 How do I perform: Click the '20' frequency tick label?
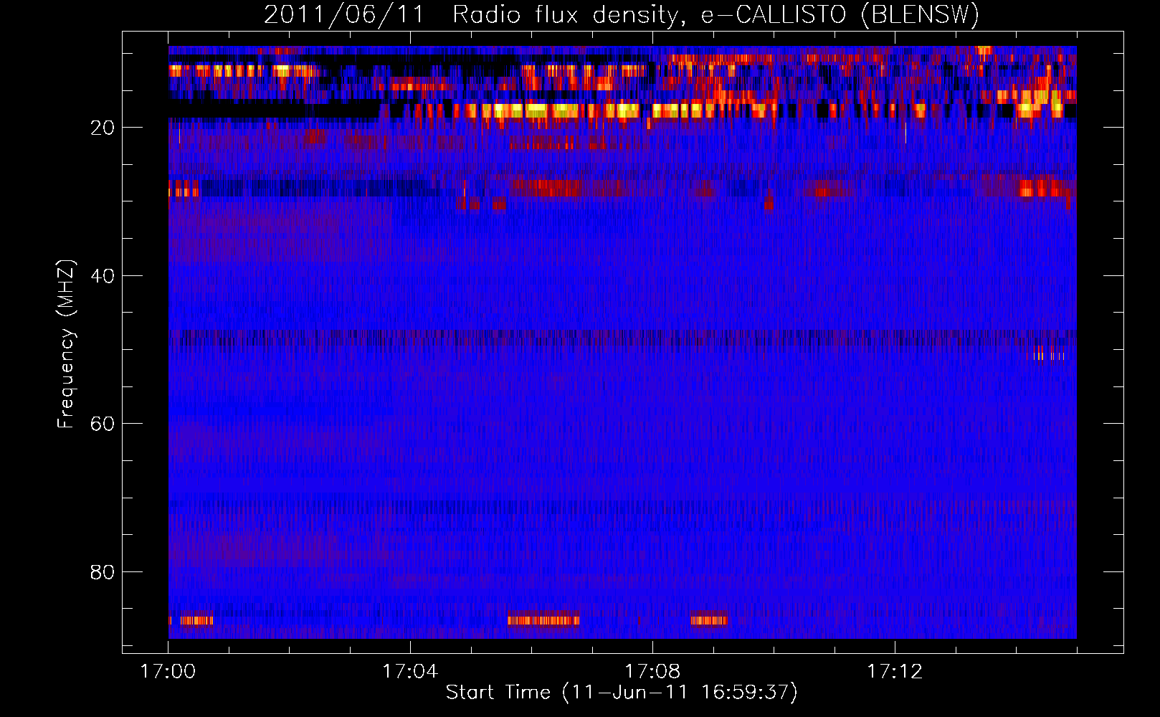(x=103, y=128)
